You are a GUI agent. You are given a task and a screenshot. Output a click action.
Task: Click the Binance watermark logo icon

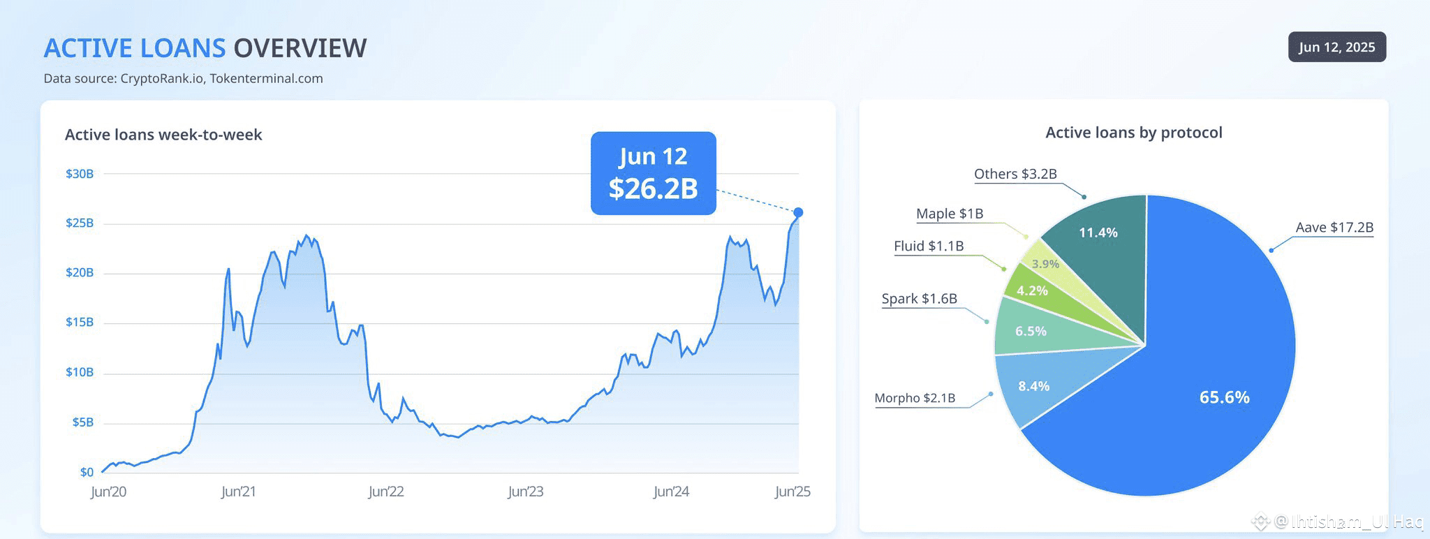(1260, 521)
